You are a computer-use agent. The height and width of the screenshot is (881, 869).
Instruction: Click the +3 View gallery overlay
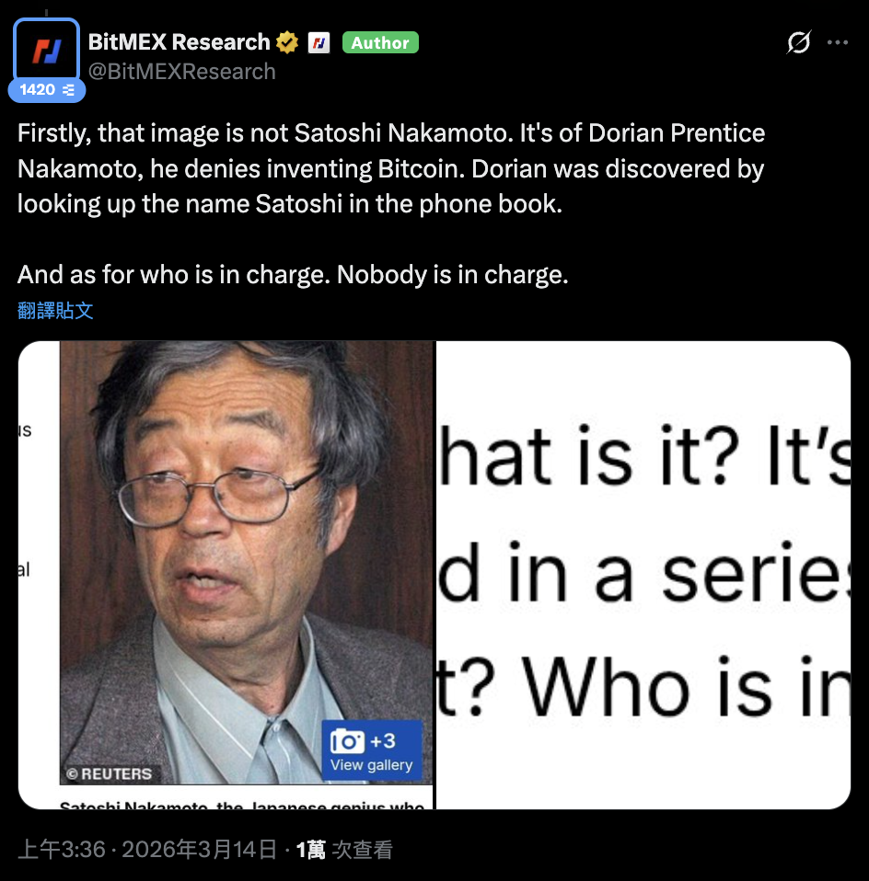click(x=371, y=750)
